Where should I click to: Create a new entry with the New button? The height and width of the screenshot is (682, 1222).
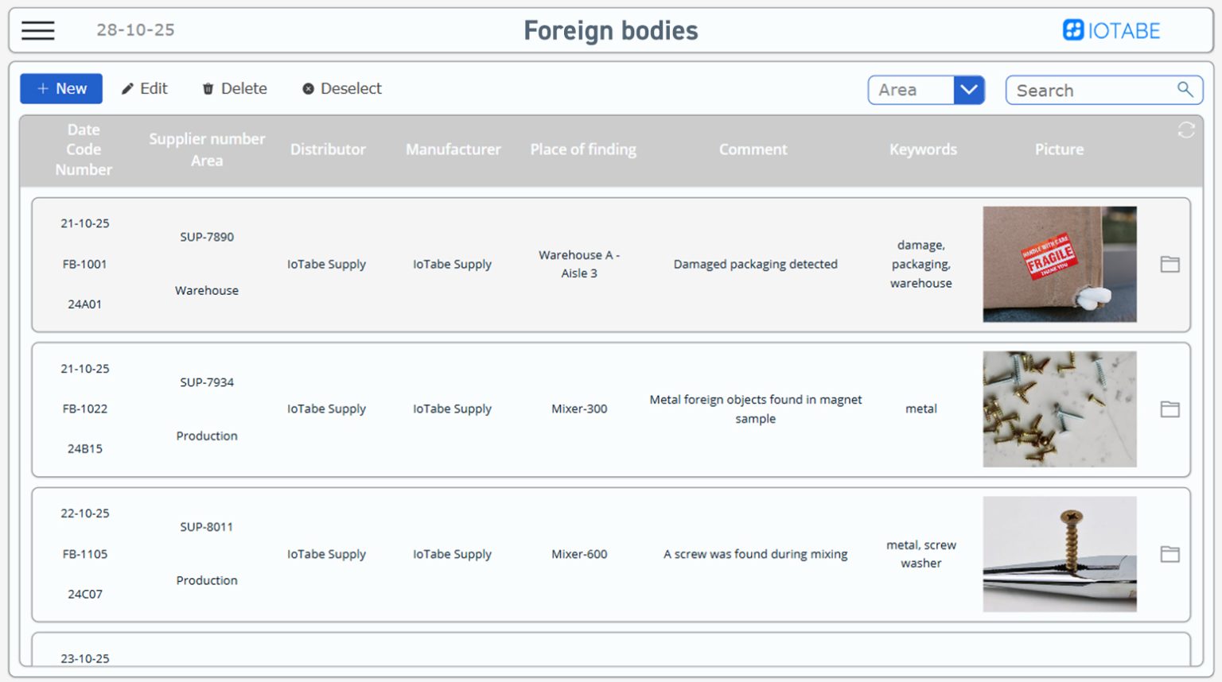pyautogui.click(x=60, y=88)
